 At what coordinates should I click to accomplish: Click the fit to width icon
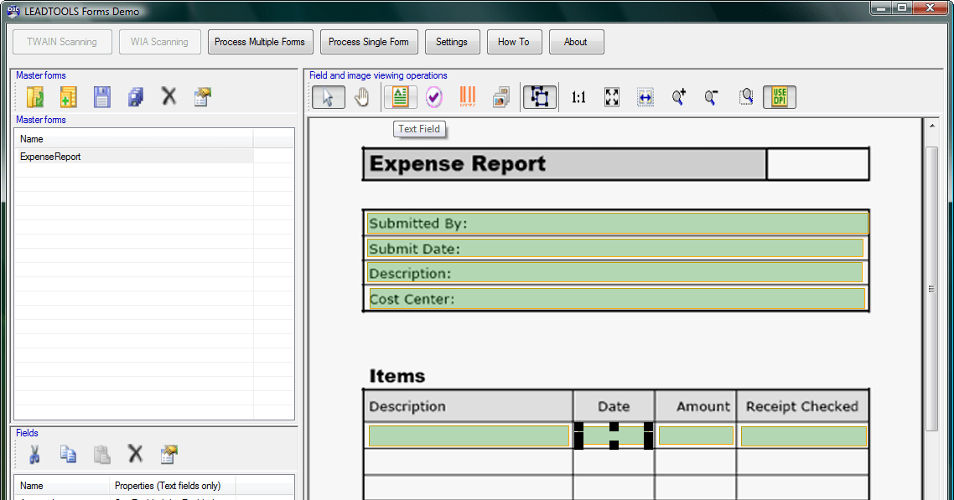tap(645, 97)
